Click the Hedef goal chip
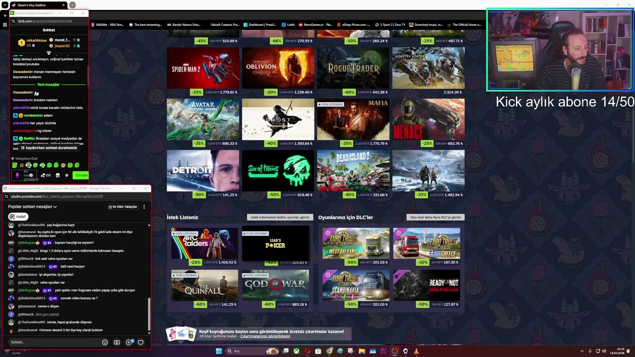 click(18, 217)
